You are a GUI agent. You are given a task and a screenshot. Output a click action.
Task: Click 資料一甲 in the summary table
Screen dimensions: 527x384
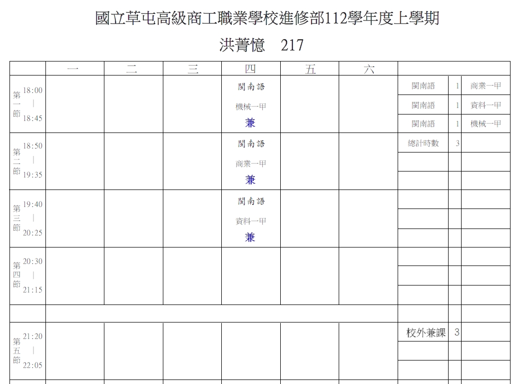486,105
